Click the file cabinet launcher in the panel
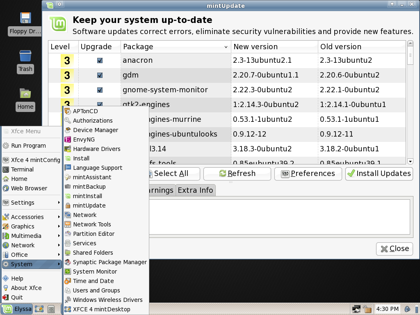 [51, 309]
